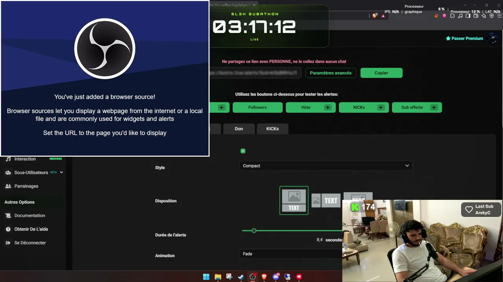Click Se Déconnecter to log out
503x282 pixels.
click(30, 243)
